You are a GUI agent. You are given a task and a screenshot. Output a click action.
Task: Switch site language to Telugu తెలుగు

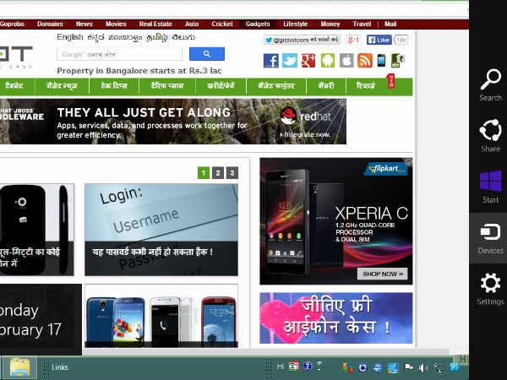click(183, 37)
